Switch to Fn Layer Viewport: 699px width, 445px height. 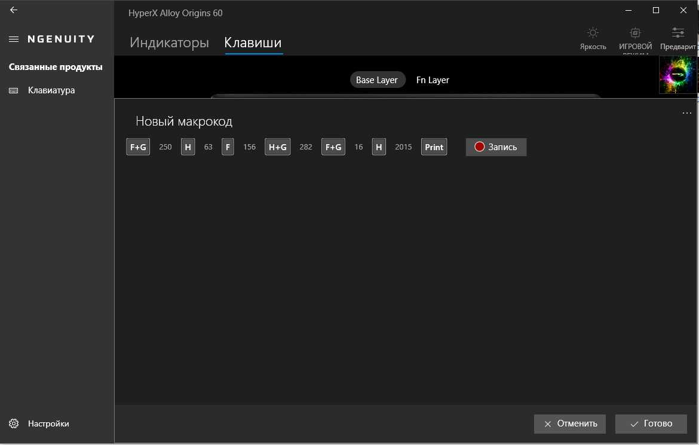click(433, 80)
